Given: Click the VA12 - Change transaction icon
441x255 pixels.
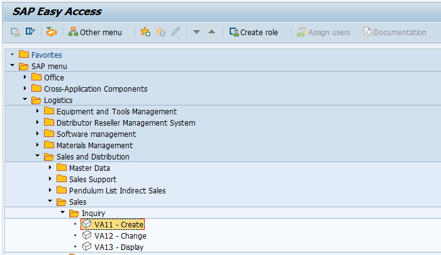Looking at the screenshot, I should pyautogui.click(x=87, y=235).
